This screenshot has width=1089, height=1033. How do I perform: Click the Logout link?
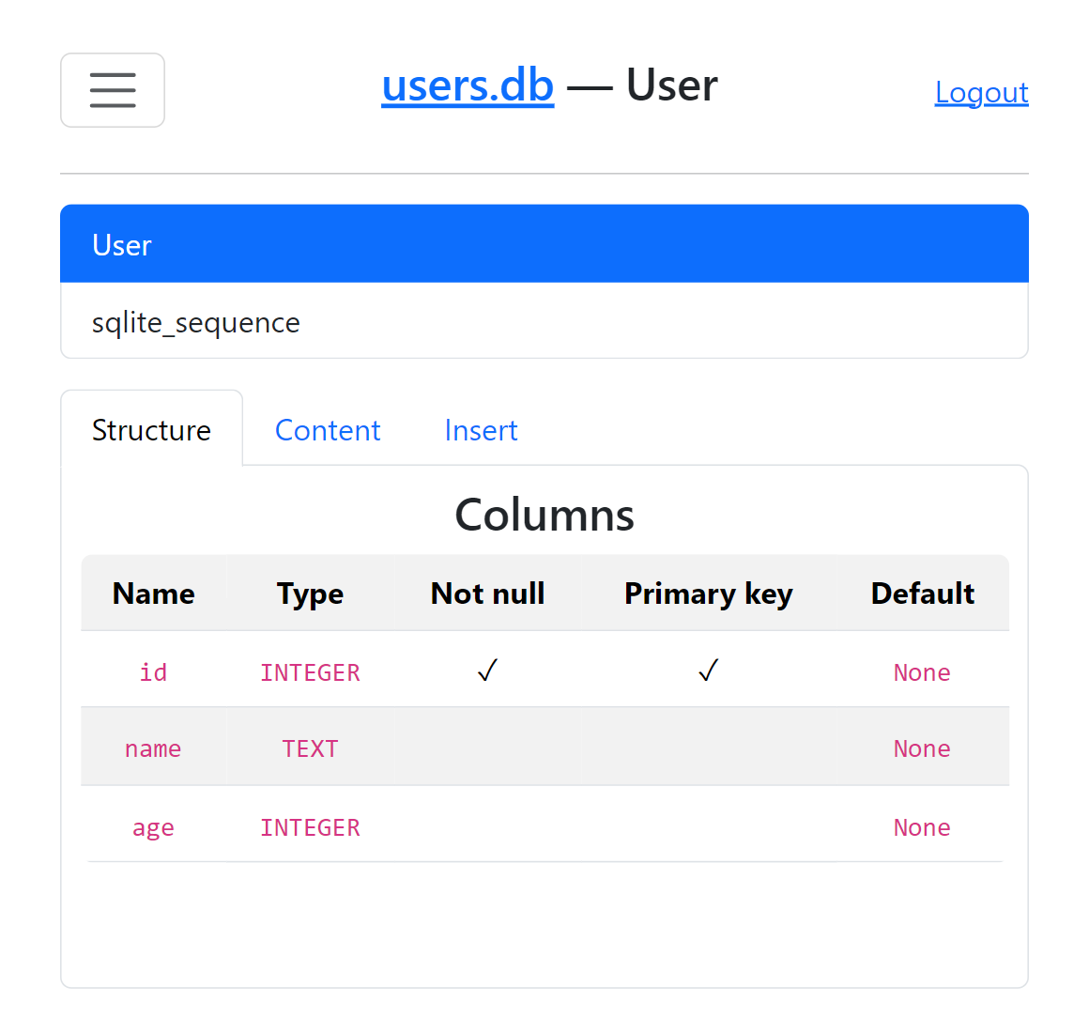[981, 92]
